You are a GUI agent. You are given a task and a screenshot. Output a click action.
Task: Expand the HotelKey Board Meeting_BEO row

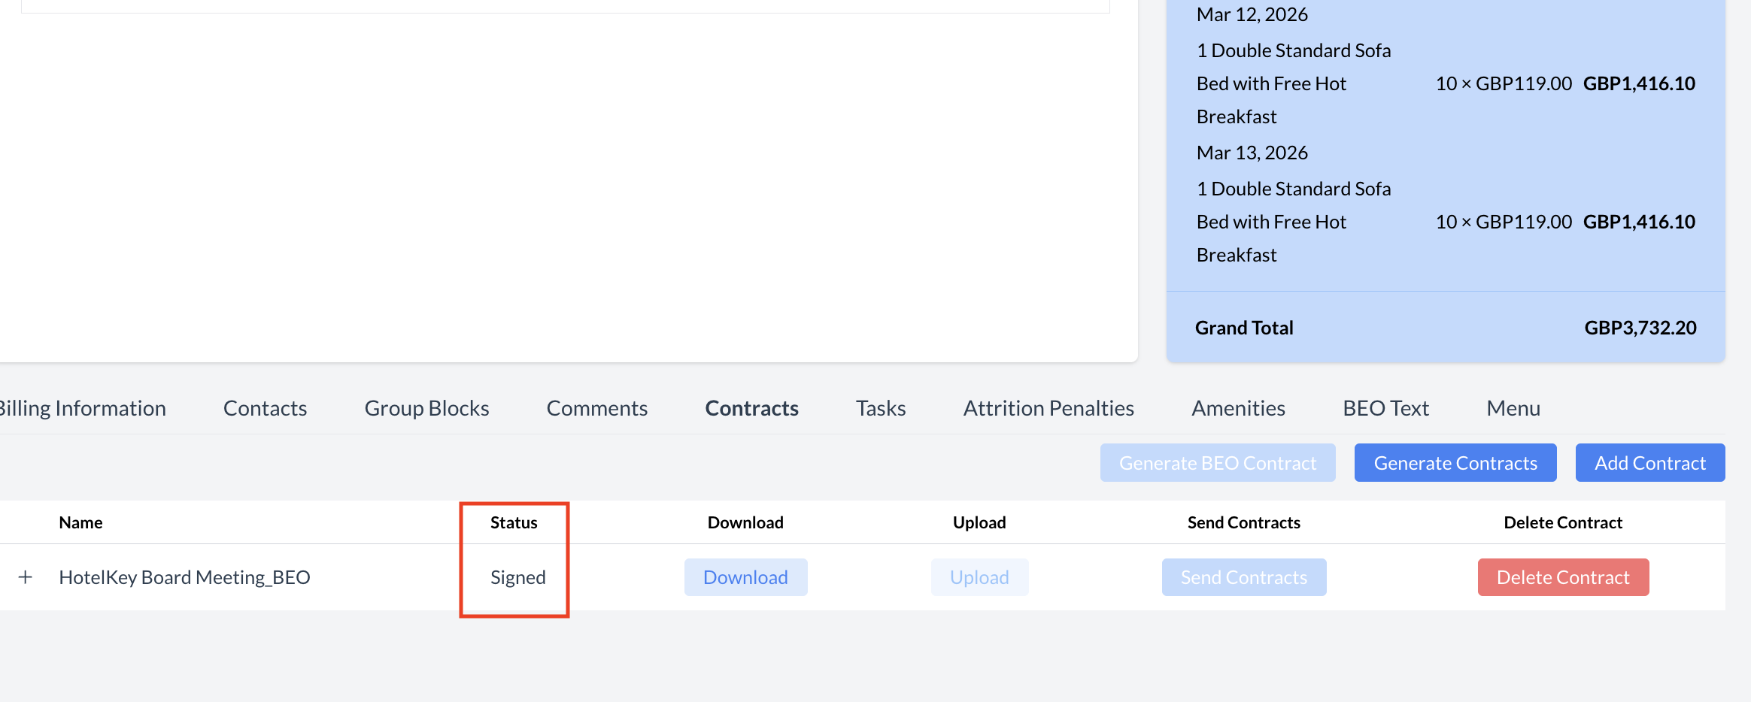(26, 577)
